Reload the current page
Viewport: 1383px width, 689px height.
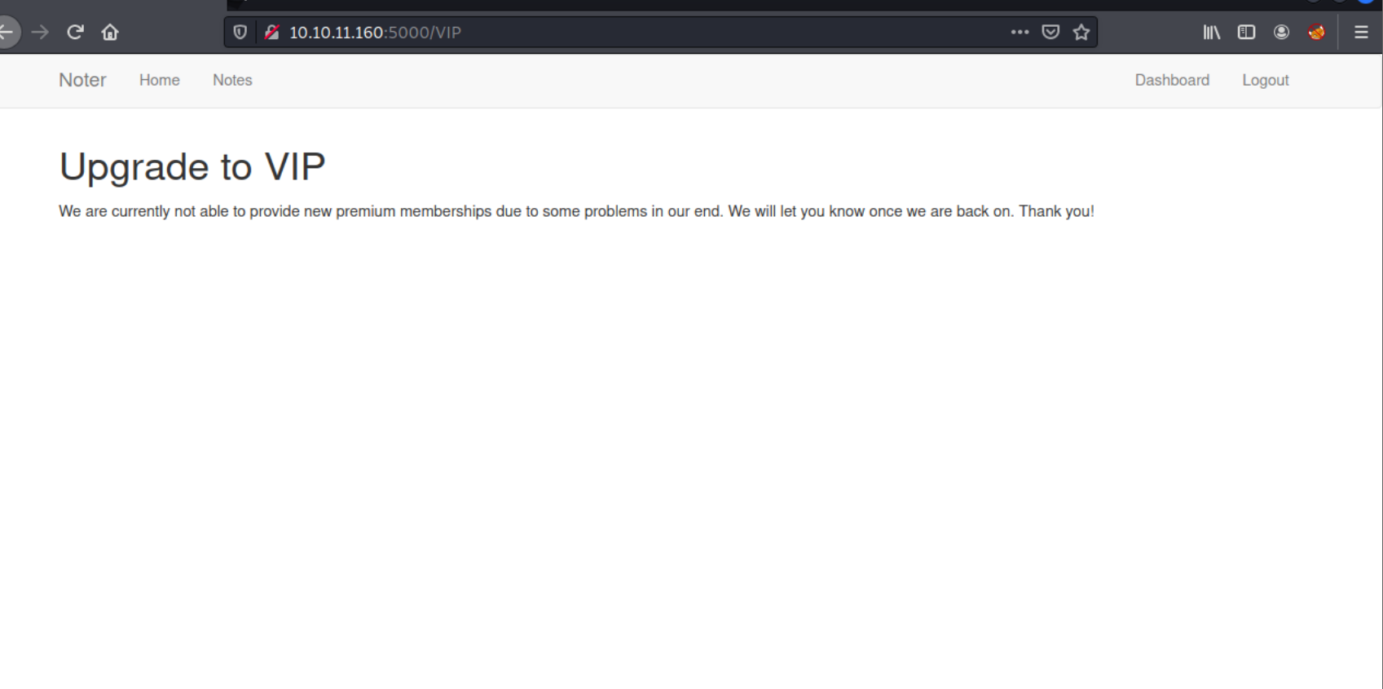(x=75, y=33)
